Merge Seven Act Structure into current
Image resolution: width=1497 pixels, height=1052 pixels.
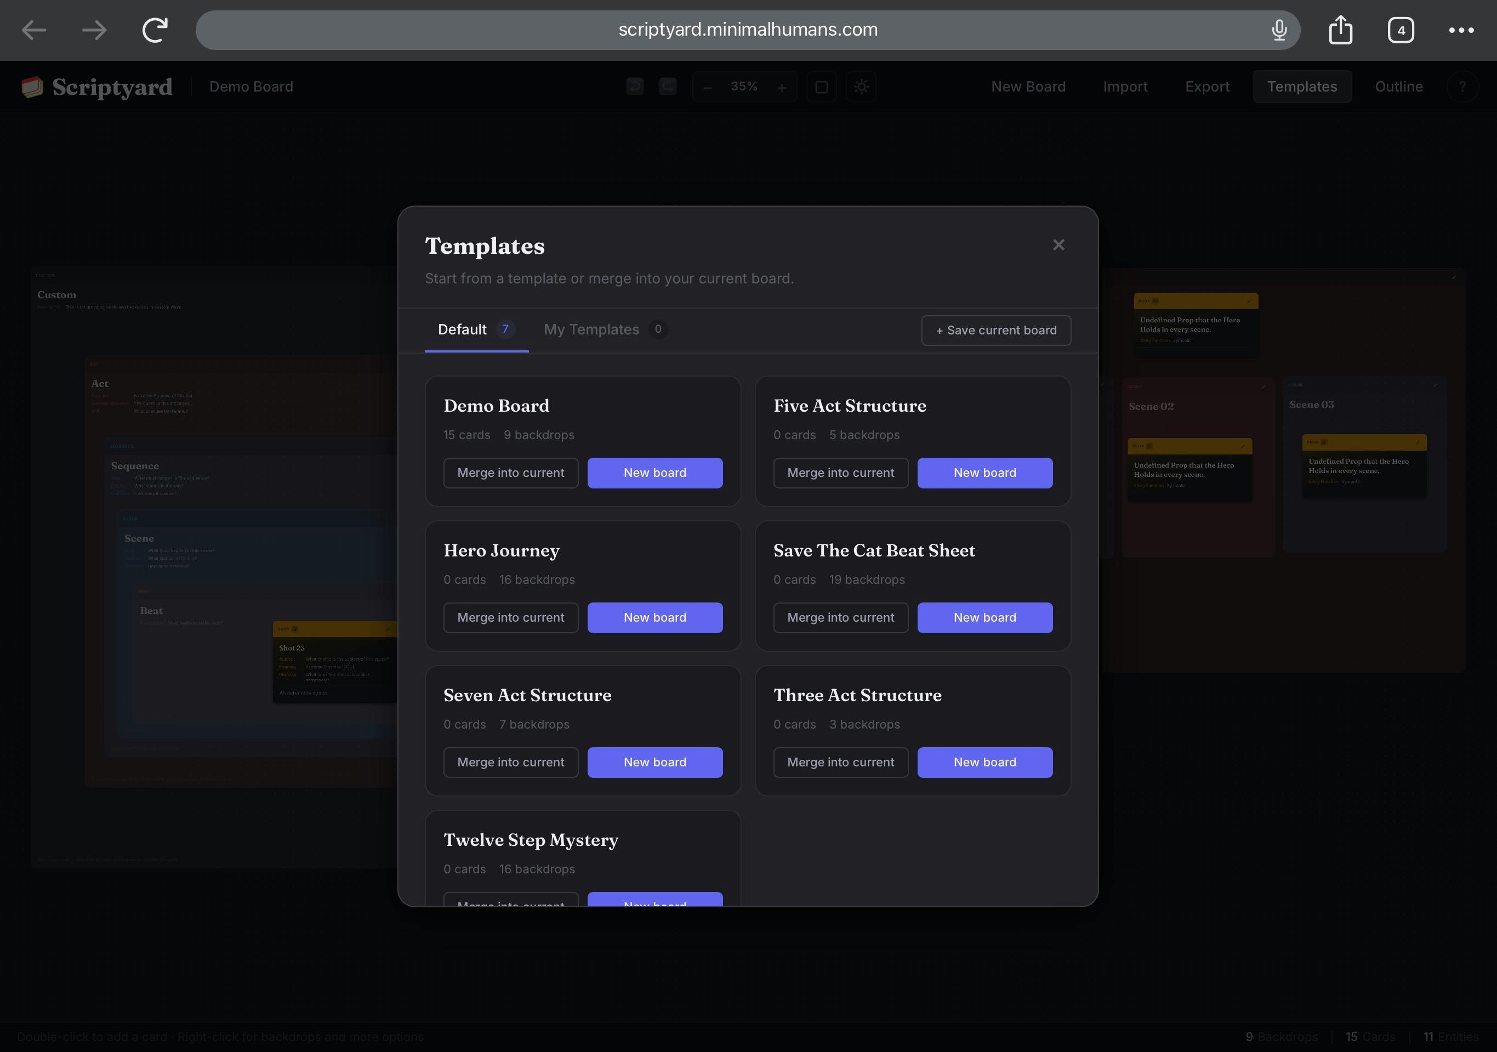[x=510, y=763]
